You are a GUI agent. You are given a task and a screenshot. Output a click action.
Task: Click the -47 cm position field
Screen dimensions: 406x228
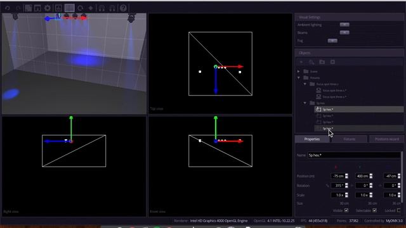[x=390, y=176]
